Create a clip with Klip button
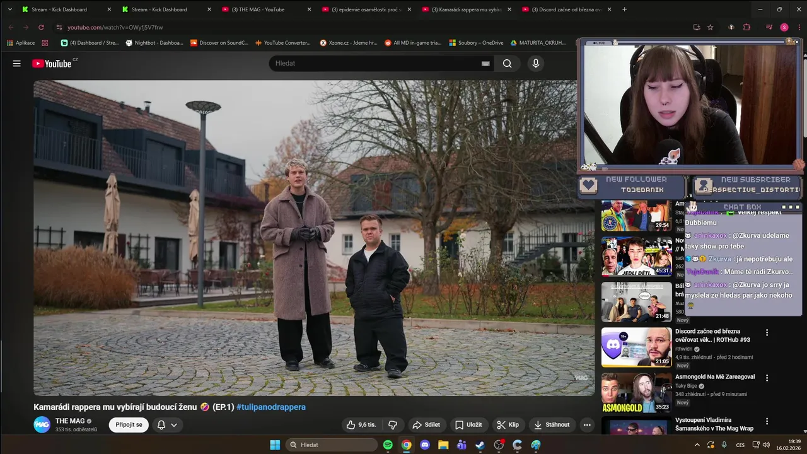This screenshot has height=454, width=807. tap(508, 425)
